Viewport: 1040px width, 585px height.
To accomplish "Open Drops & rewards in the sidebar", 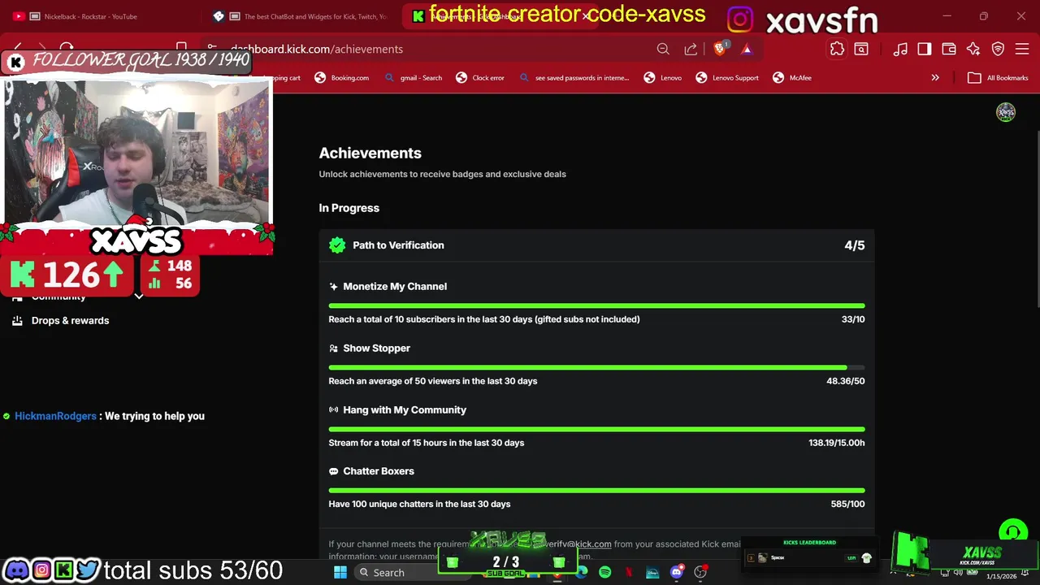I will (x=70, y=321).
